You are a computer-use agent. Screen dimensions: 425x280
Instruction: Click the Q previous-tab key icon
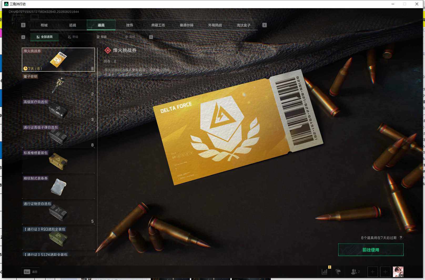pos(23,25)
